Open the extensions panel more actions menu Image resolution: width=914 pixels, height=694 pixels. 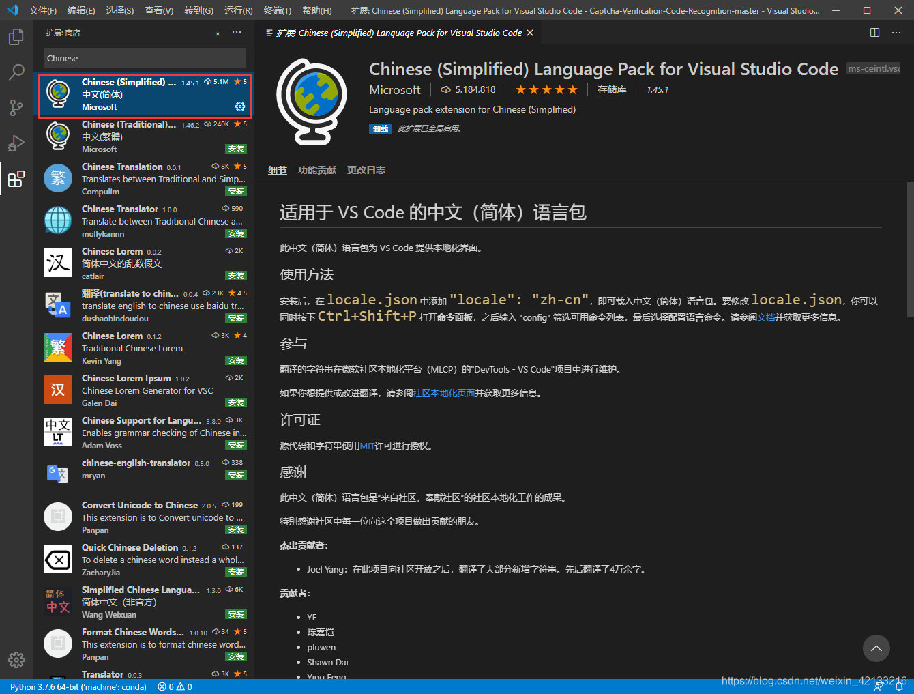click(x=237, y=33)
